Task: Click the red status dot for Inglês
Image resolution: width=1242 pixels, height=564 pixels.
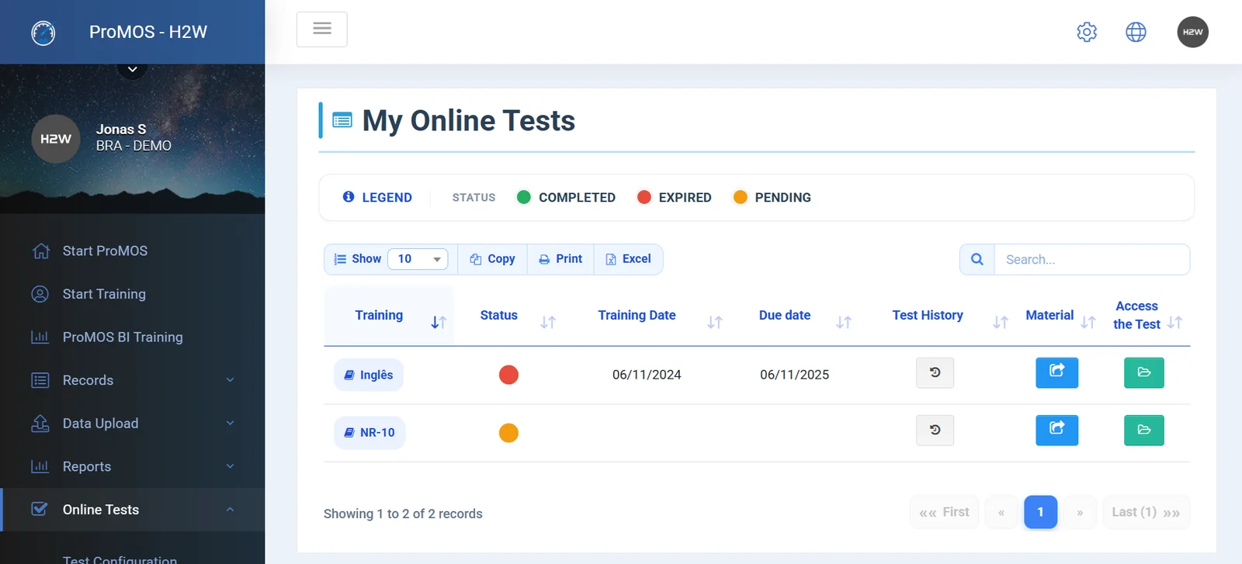Action: (508, 375)
